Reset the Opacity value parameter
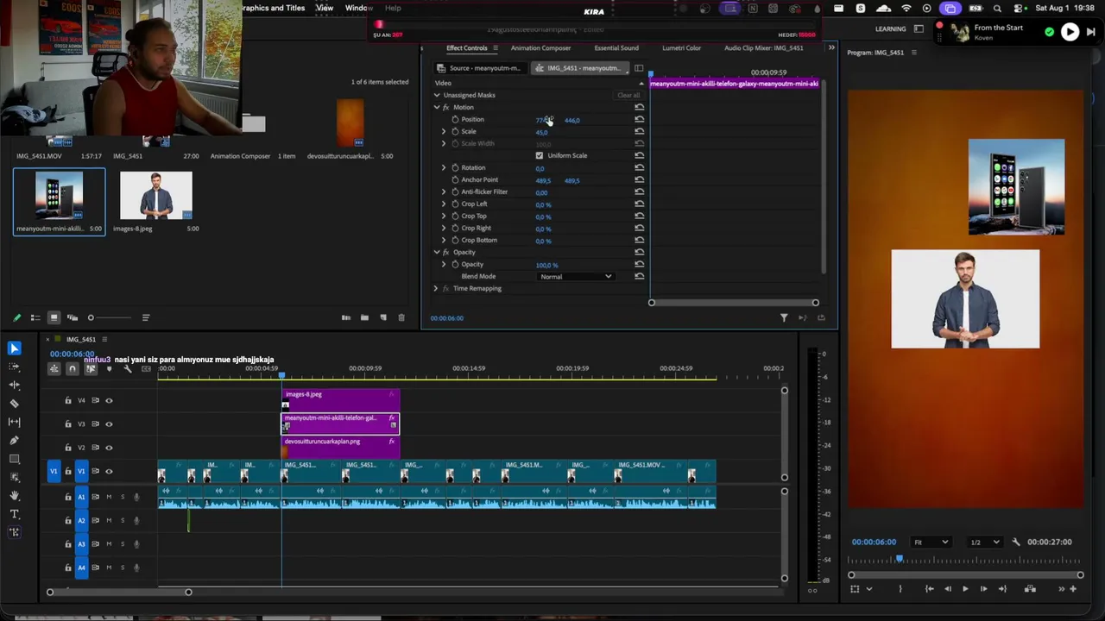Viewport: 1105px width, 621px height. [640, 264]
